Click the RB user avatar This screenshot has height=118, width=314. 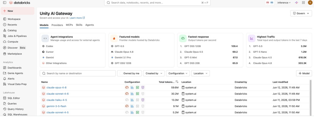point(272,2)
